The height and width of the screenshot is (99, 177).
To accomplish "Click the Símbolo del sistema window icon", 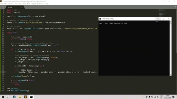I will pos(100,19).
